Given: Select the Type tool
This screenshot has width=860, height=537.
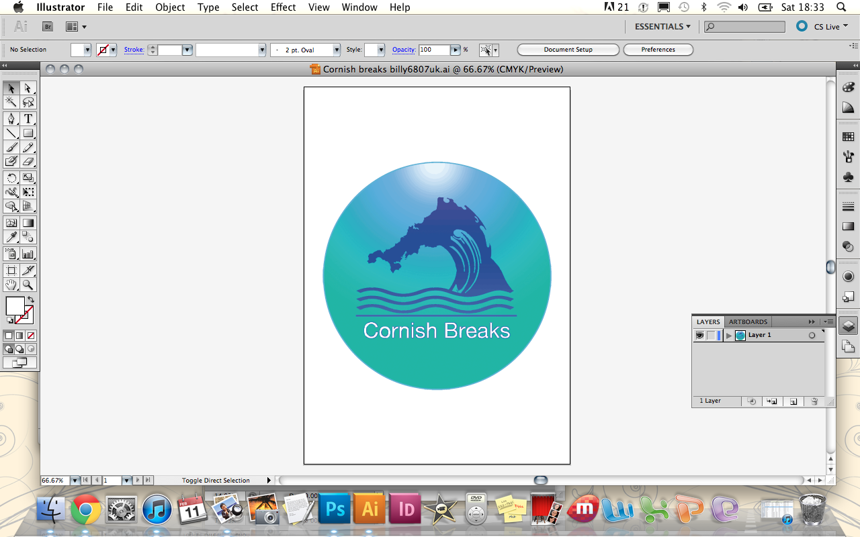Looking at the screenshot, I should 28,119.
